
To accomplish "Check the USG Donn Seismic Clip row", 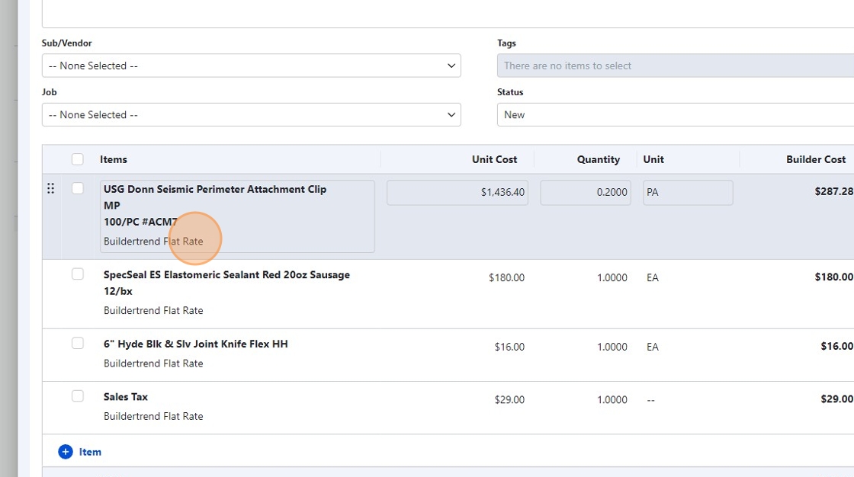I will coord(78,188).
